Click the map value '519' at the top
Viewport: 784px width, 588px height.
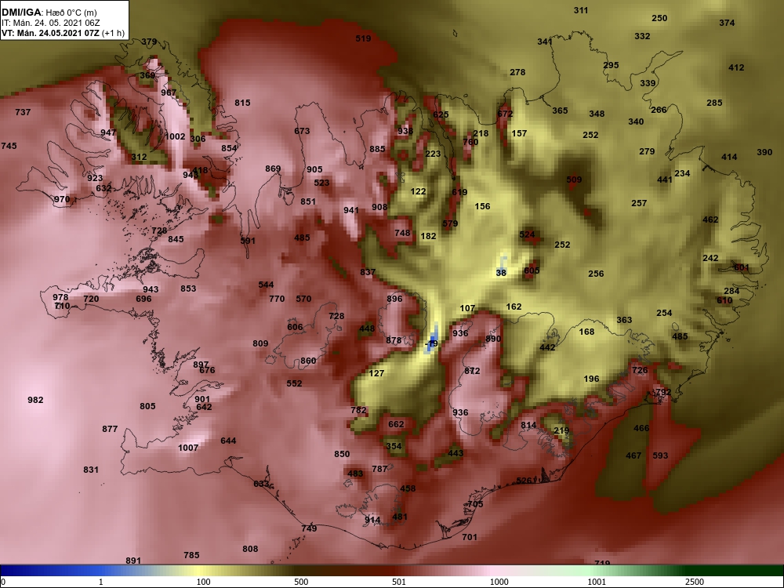click(x=363, y=38)
